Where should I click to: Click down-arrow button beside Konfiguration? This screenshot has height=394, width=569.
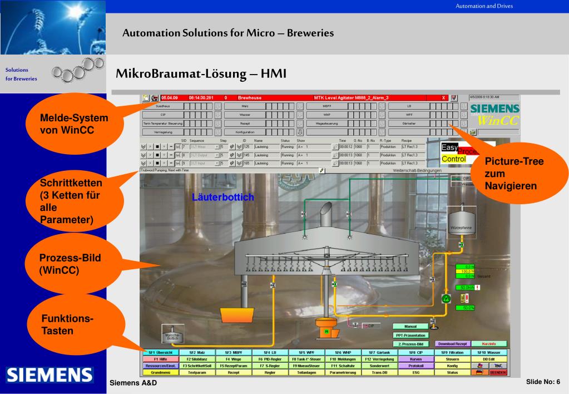point(300,132)
